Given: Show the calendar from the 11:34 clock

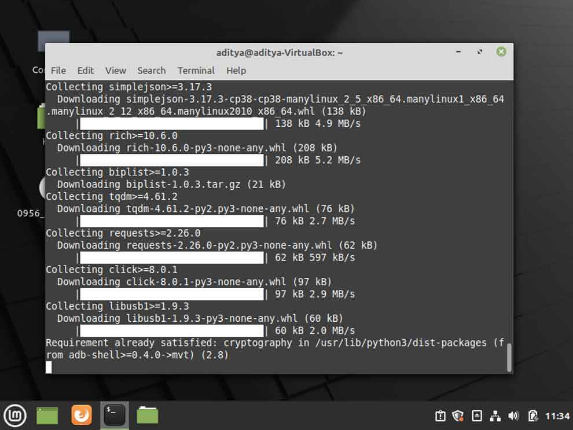Looking at the screenshot, I should (x=557, y=416).
